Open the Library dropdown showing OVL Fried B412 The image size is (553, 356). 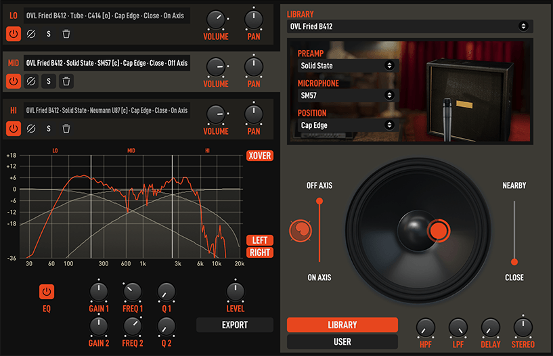[x=409, y=26]
